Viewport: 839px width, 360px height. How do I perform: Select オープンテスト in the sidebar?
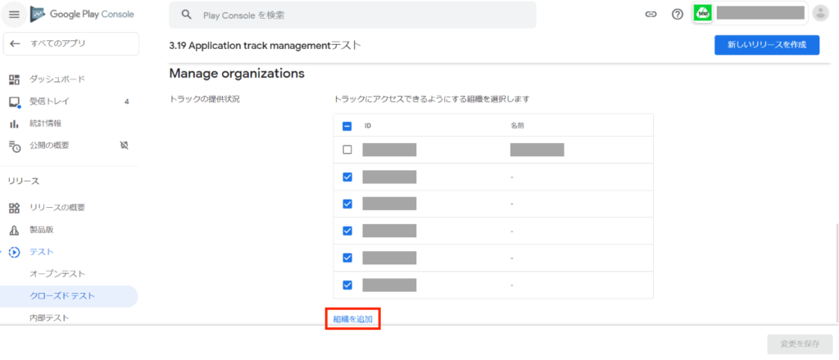[57, 273]
